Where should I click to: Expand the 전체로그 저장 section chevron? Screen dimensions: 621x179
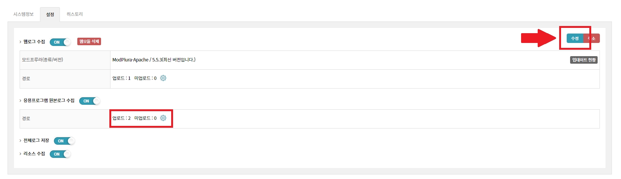pos(20,141)
